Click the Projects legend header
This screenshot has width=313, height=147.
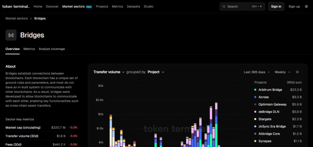coord(260,83)
